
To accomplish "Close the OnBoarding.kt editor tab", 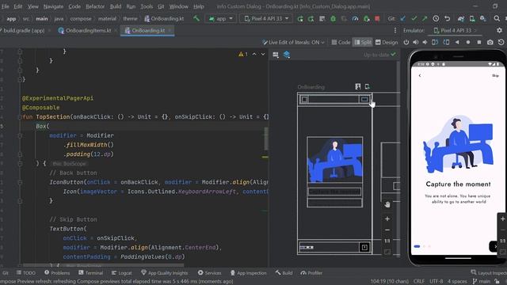I will coord(170,30).
